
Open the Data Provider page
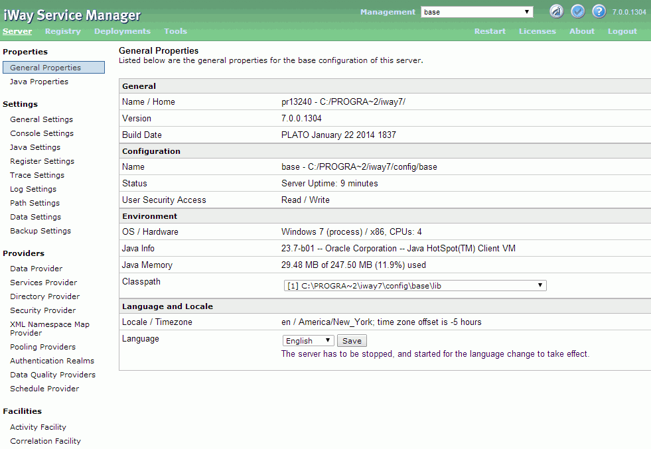point(36,269)
